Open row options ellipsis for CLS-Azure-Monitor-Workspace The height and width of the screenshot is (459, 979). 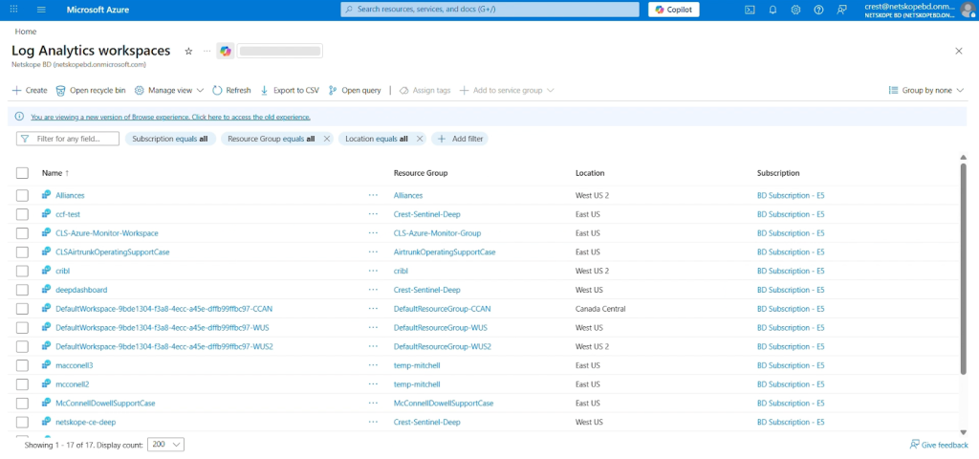point(374,233)
